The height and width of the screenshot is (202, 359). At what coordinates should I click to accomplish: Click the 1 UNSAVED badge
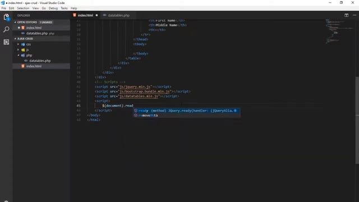pos(46,22)
